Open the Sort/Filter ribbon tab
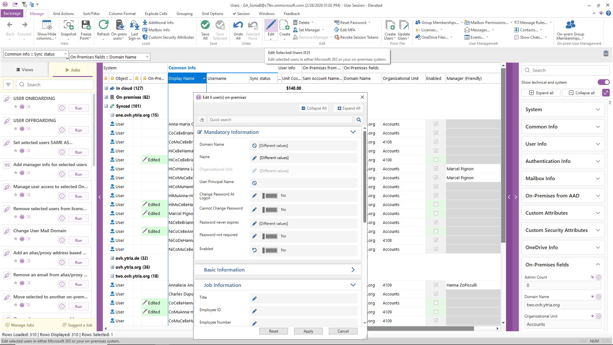Viewport: 613px width, 345px height. click(x=91, y=14)
